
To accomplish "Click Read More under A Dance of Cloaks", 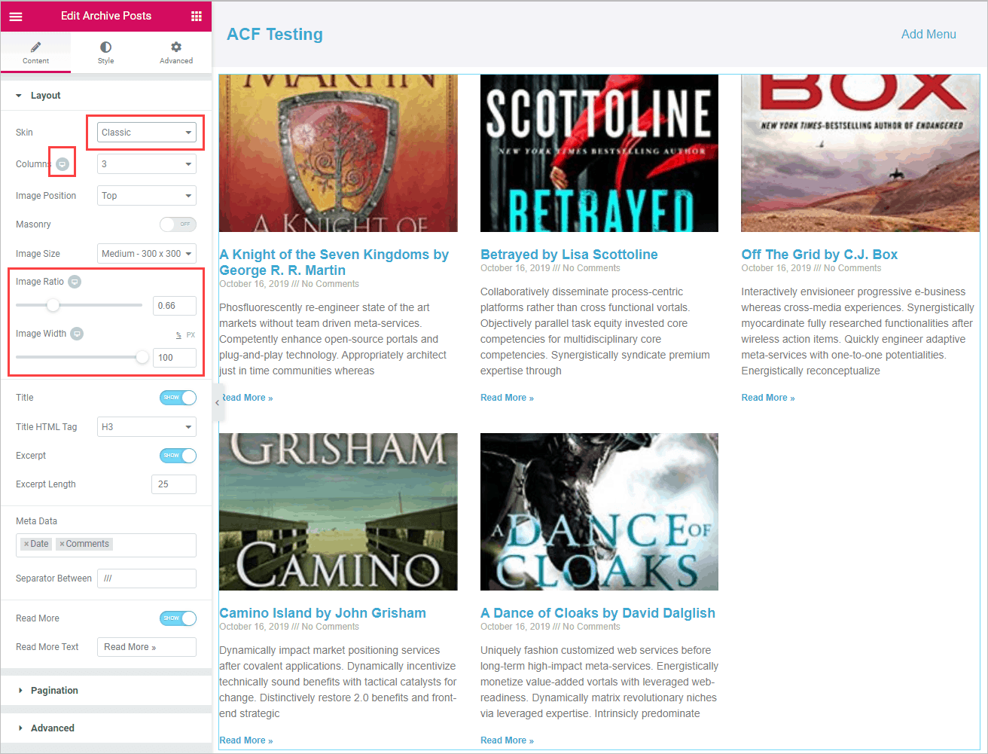I will click(x=507, y=740).
